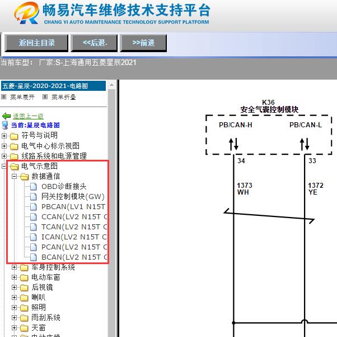This screenshot has width=337, height=337.
Task: Open the TCAN(LV2 N15T diagram
Action: [x=74, y=227]
